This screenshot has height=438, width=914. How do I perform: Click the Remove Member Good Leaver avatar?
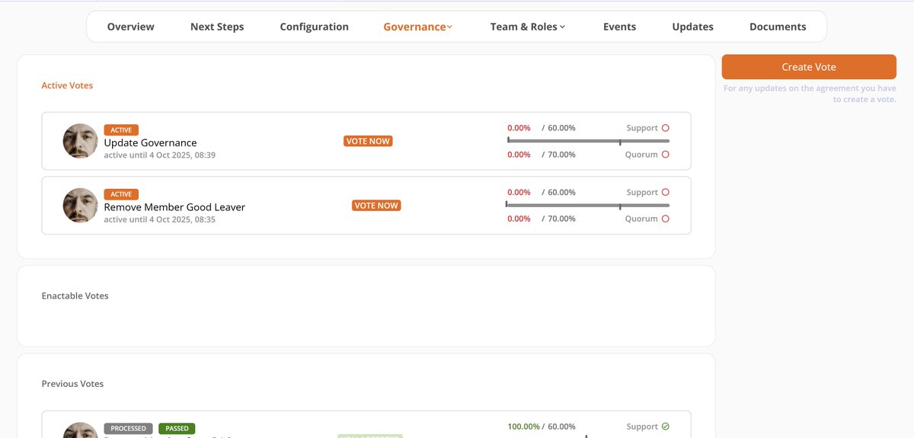point(80,206)
